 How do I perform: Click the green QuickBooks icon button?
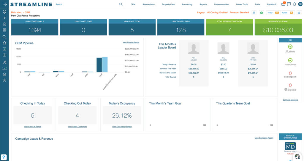(x=262, y=12)
